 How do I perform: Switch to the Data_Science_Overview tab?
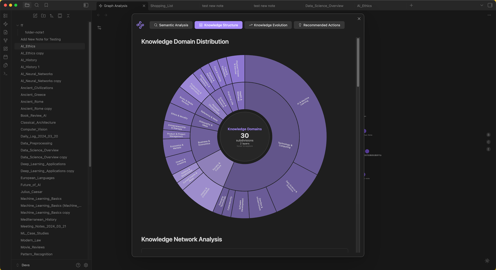[324, 6]
